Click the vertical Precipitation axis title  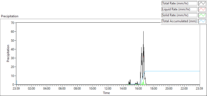click(8, 53)
